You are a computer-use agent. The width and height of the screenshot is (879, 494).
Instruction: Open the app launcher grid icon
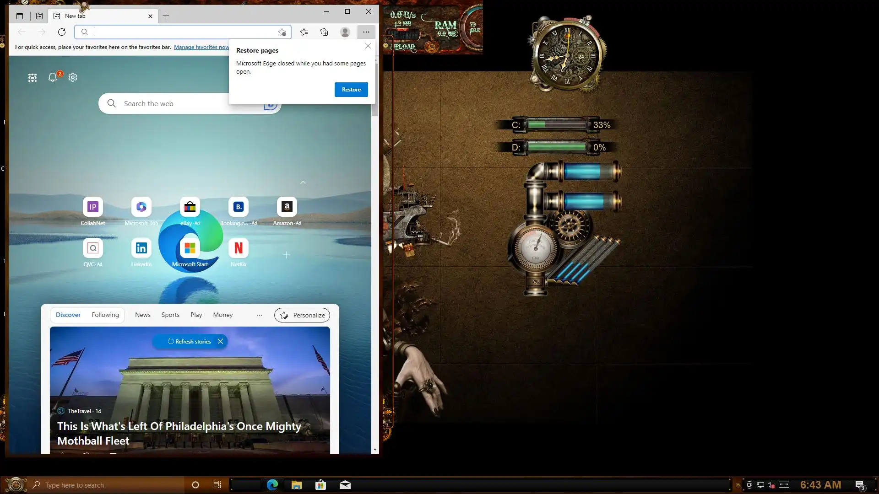coord(33,78)
